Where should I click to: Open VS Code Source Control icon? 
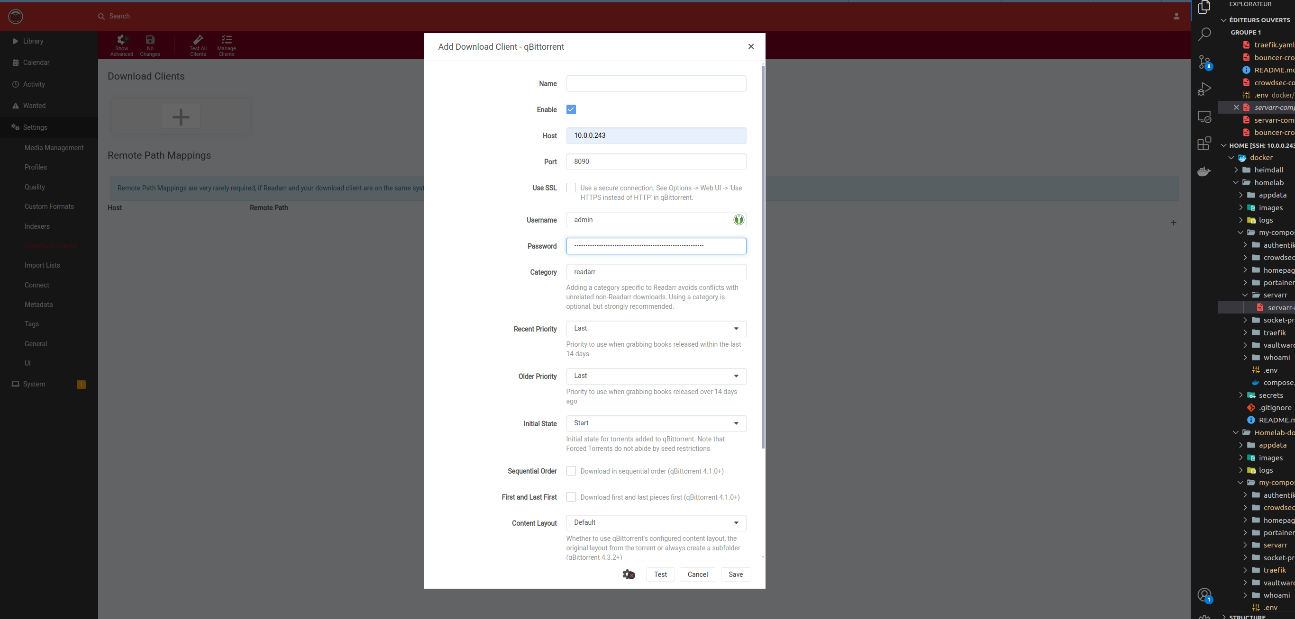pyautogui.click(x=1204, y=62)
